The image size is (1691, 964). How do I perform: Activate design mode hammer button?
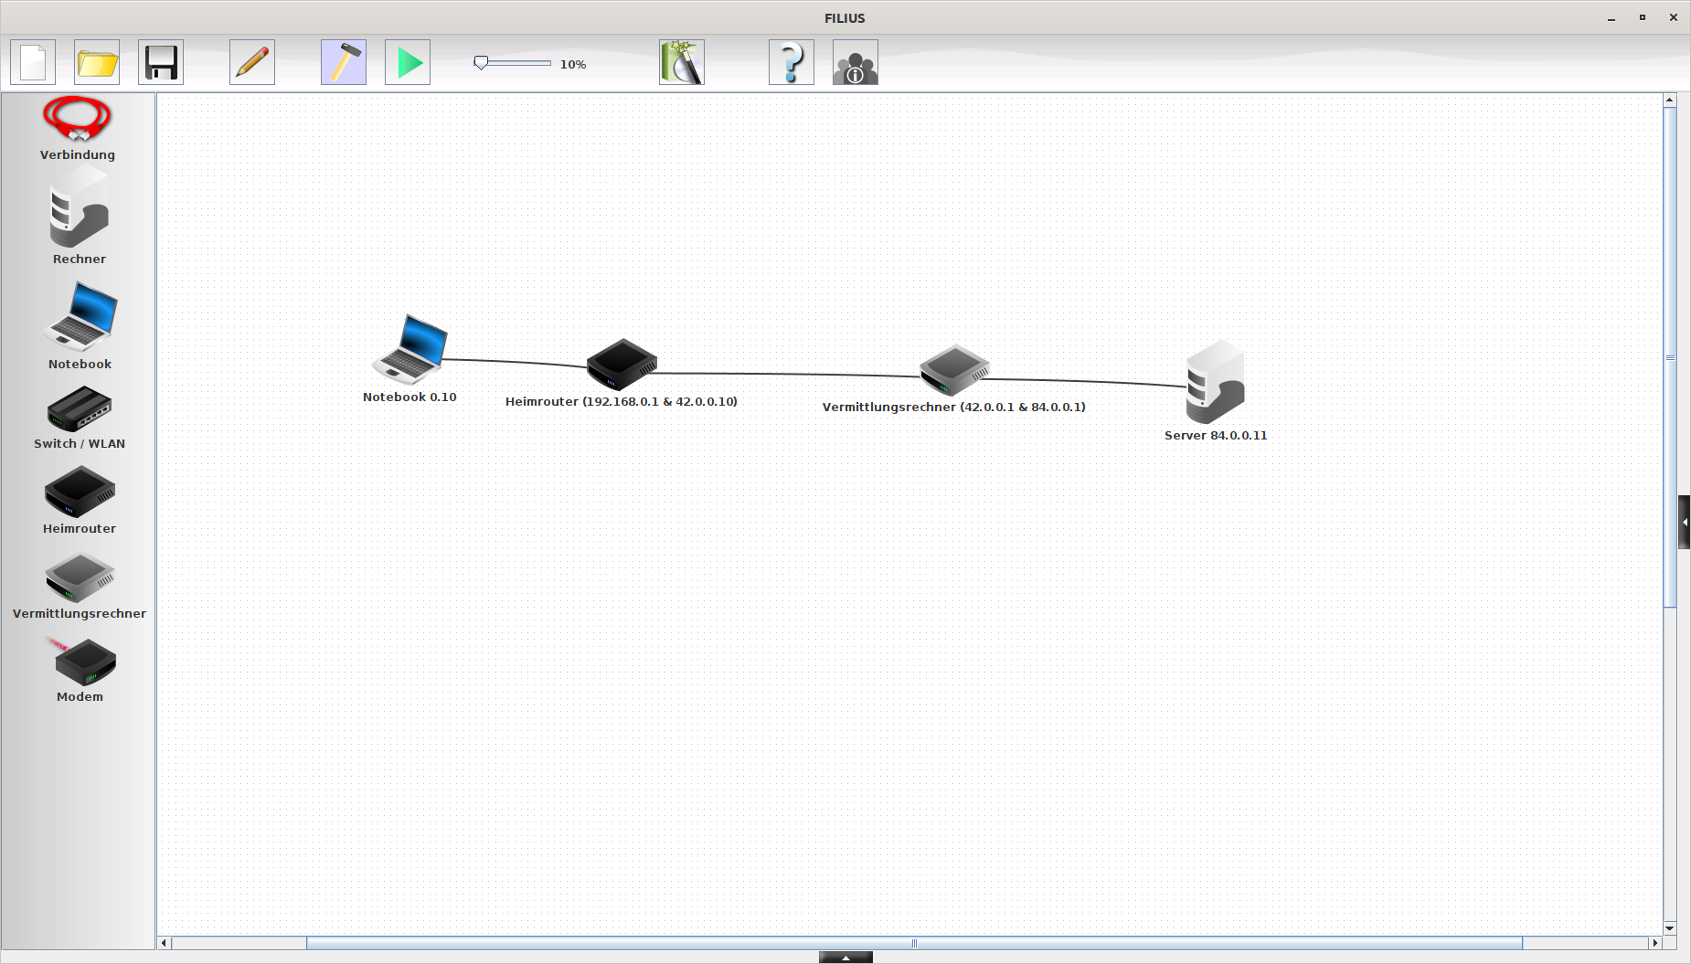coord(344,63)
